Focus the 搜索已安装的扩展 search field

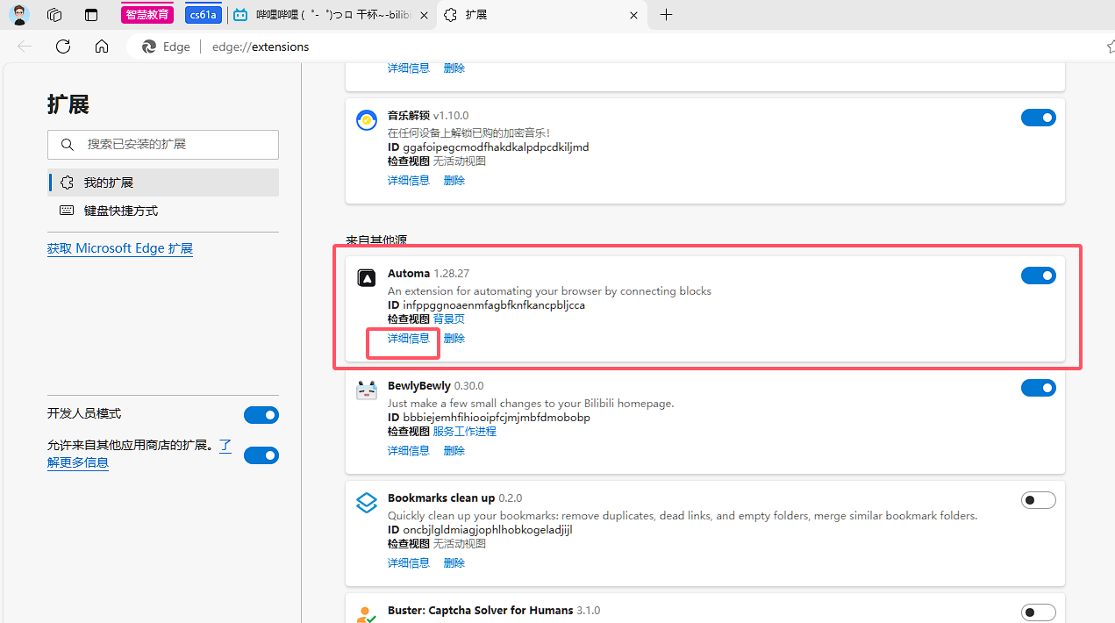click(163, 145)
